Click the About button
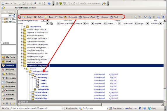Screen dimensions: 167x111 tap(152, 108)
